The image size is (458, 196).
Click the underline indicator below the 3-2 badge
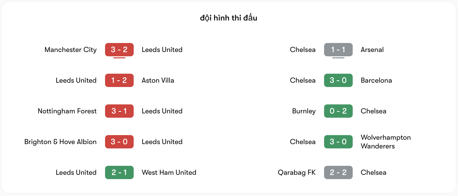pyautogui.click(x=119, y=58)
